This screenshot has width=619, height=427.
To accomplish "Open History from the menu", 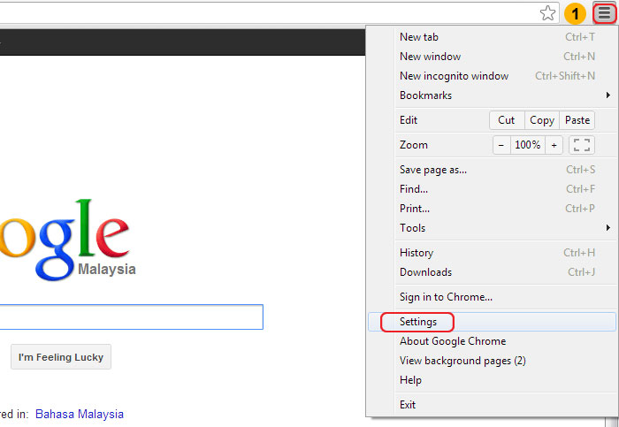I will click(x=492, y=253).
